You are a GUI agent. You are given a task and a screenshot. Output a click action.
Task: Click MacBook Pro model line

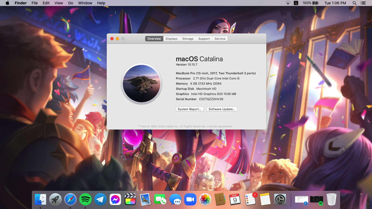click(216, 73)
